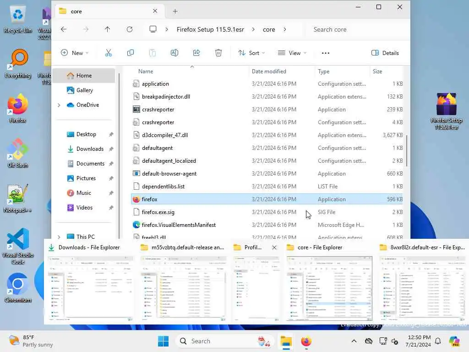Go back with the left arrow button

pyautogui.click(x=63, y=29)
